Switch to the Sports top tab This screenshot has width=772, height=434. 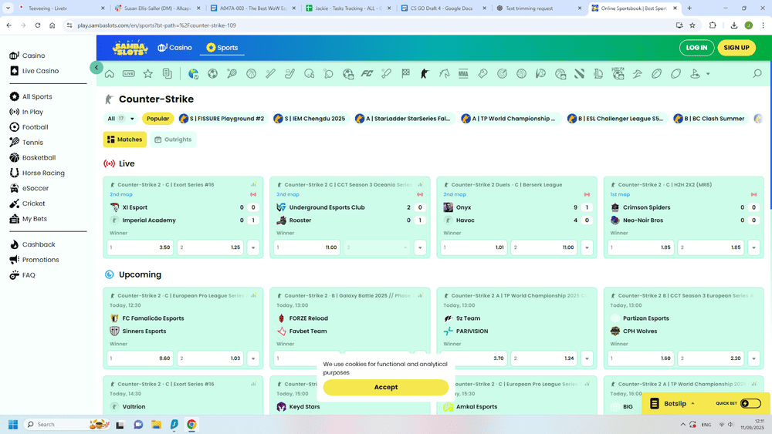tap(222, 48)
